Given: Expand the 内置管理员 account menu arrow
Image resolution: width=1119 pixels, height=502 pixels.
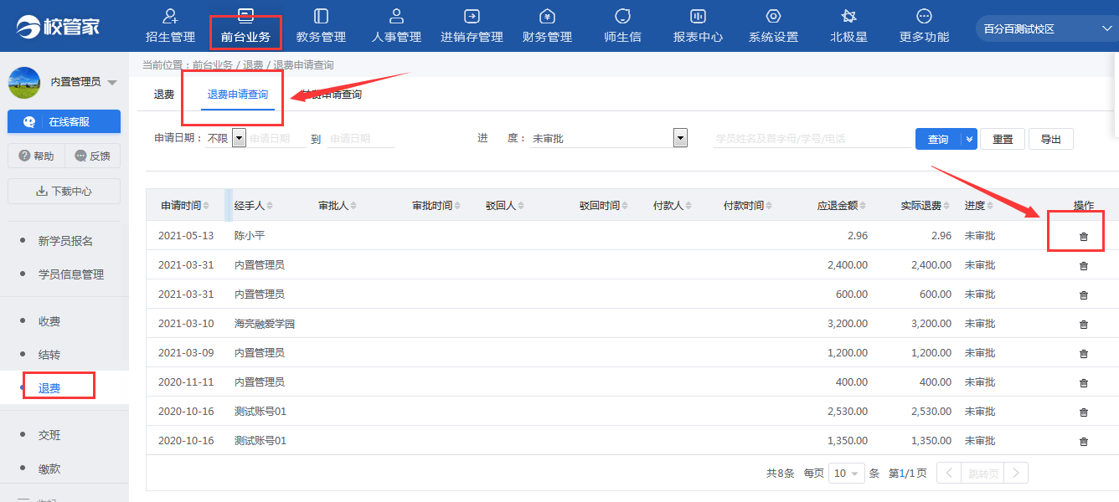Looking at the screenshot, I should (112, 82).
